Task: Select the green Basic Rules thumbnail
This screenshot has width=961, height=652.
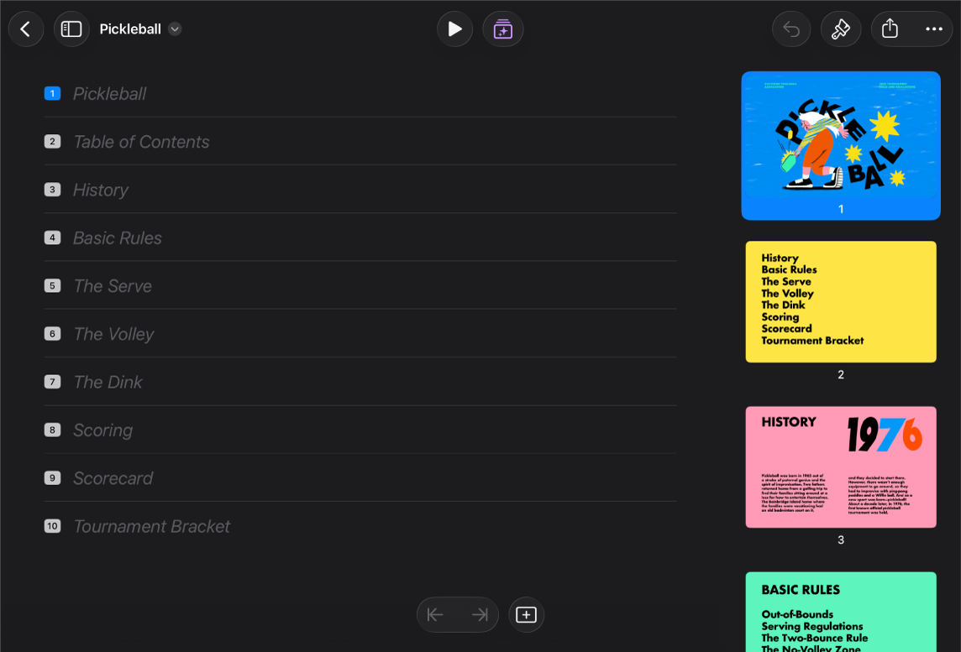Action: click(841, 613)
